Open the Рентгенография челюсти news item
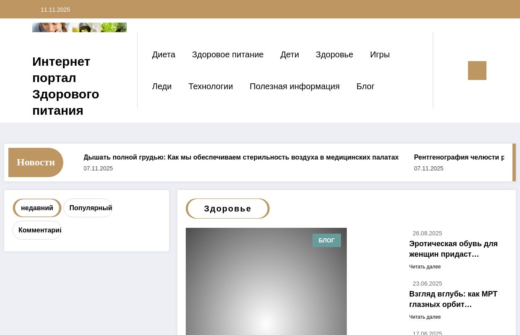Viewport: 520px width, 335px height. [x=460, y=157]
